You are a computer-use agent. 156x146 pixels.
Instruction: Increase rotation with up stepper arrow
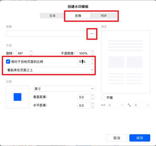click(31, 52)
